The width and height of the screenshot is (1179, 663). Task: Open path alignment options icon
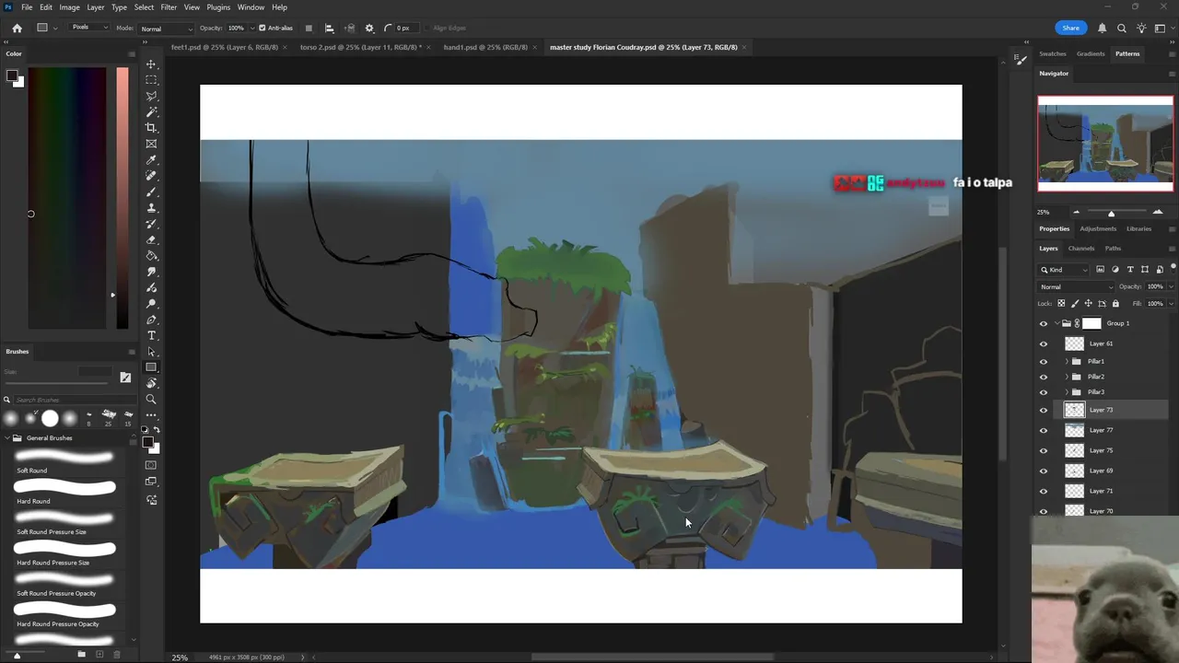330,28
